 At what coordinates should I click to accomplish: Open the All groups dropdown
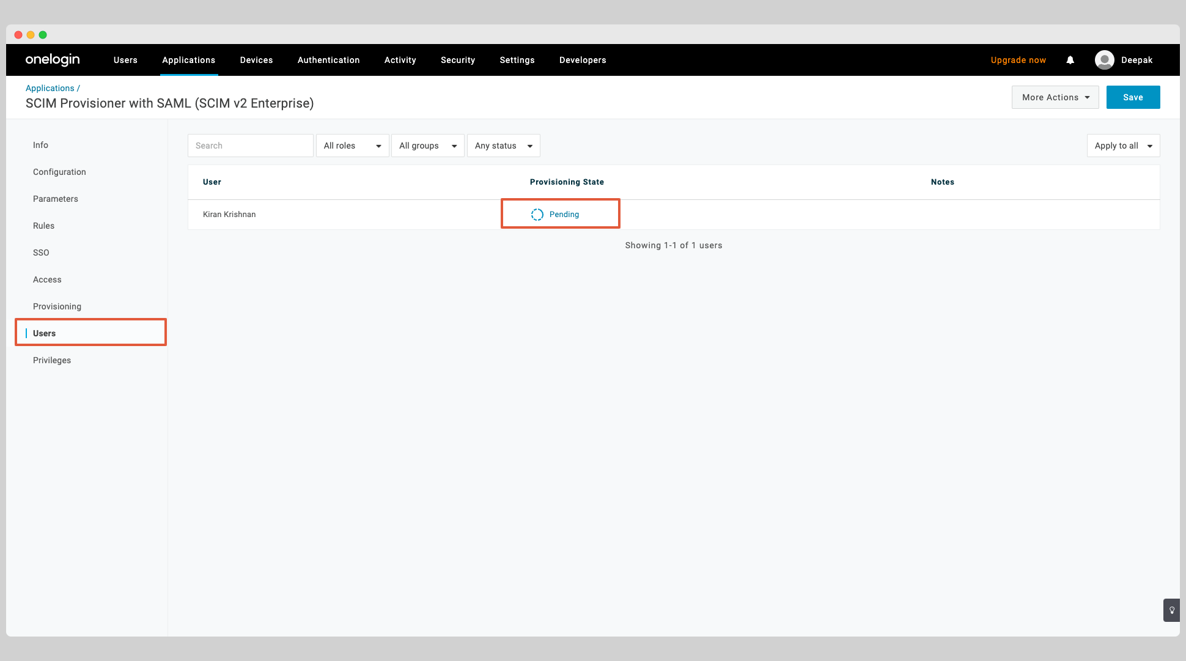pos(427,146)
